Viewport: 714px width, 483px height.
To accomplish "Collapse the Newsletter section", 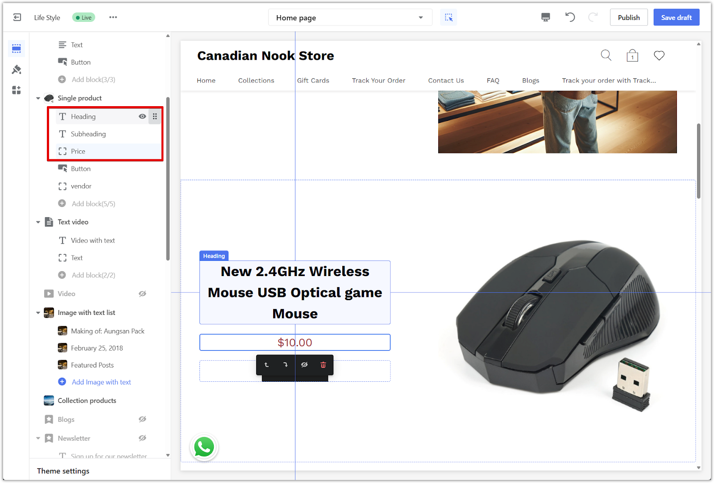I will [x=38, y=438].
